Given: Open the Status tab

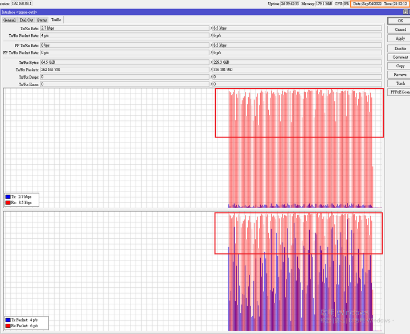Looking at the screenshot, I should point(42,20).
